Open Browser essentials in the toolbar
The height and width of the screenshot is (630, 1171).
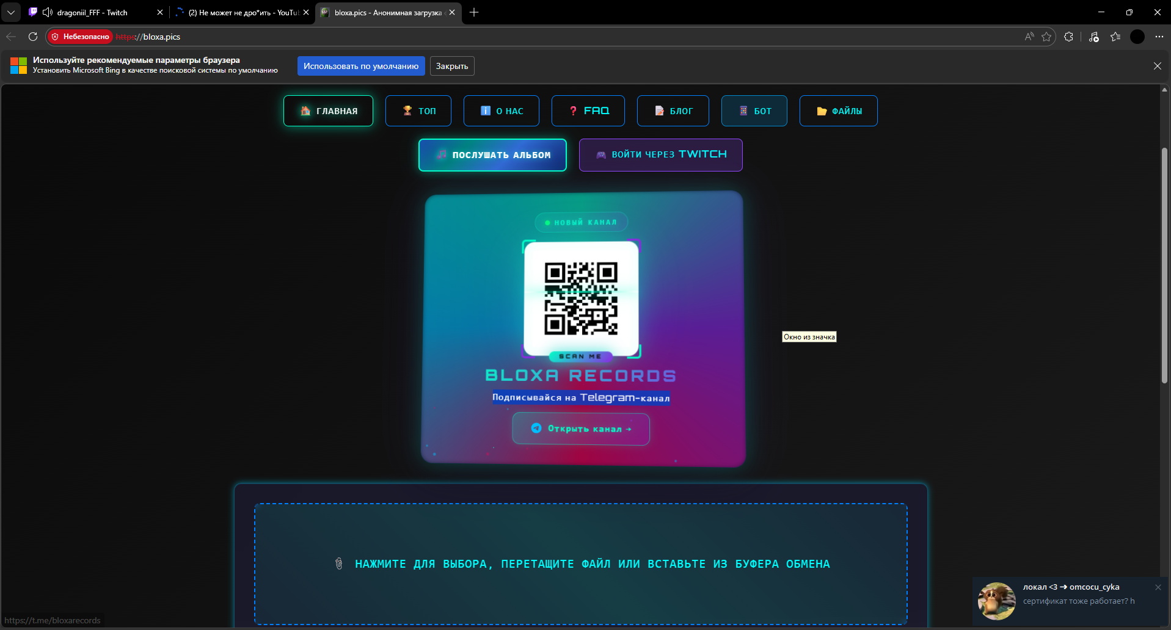(1093, 37)
